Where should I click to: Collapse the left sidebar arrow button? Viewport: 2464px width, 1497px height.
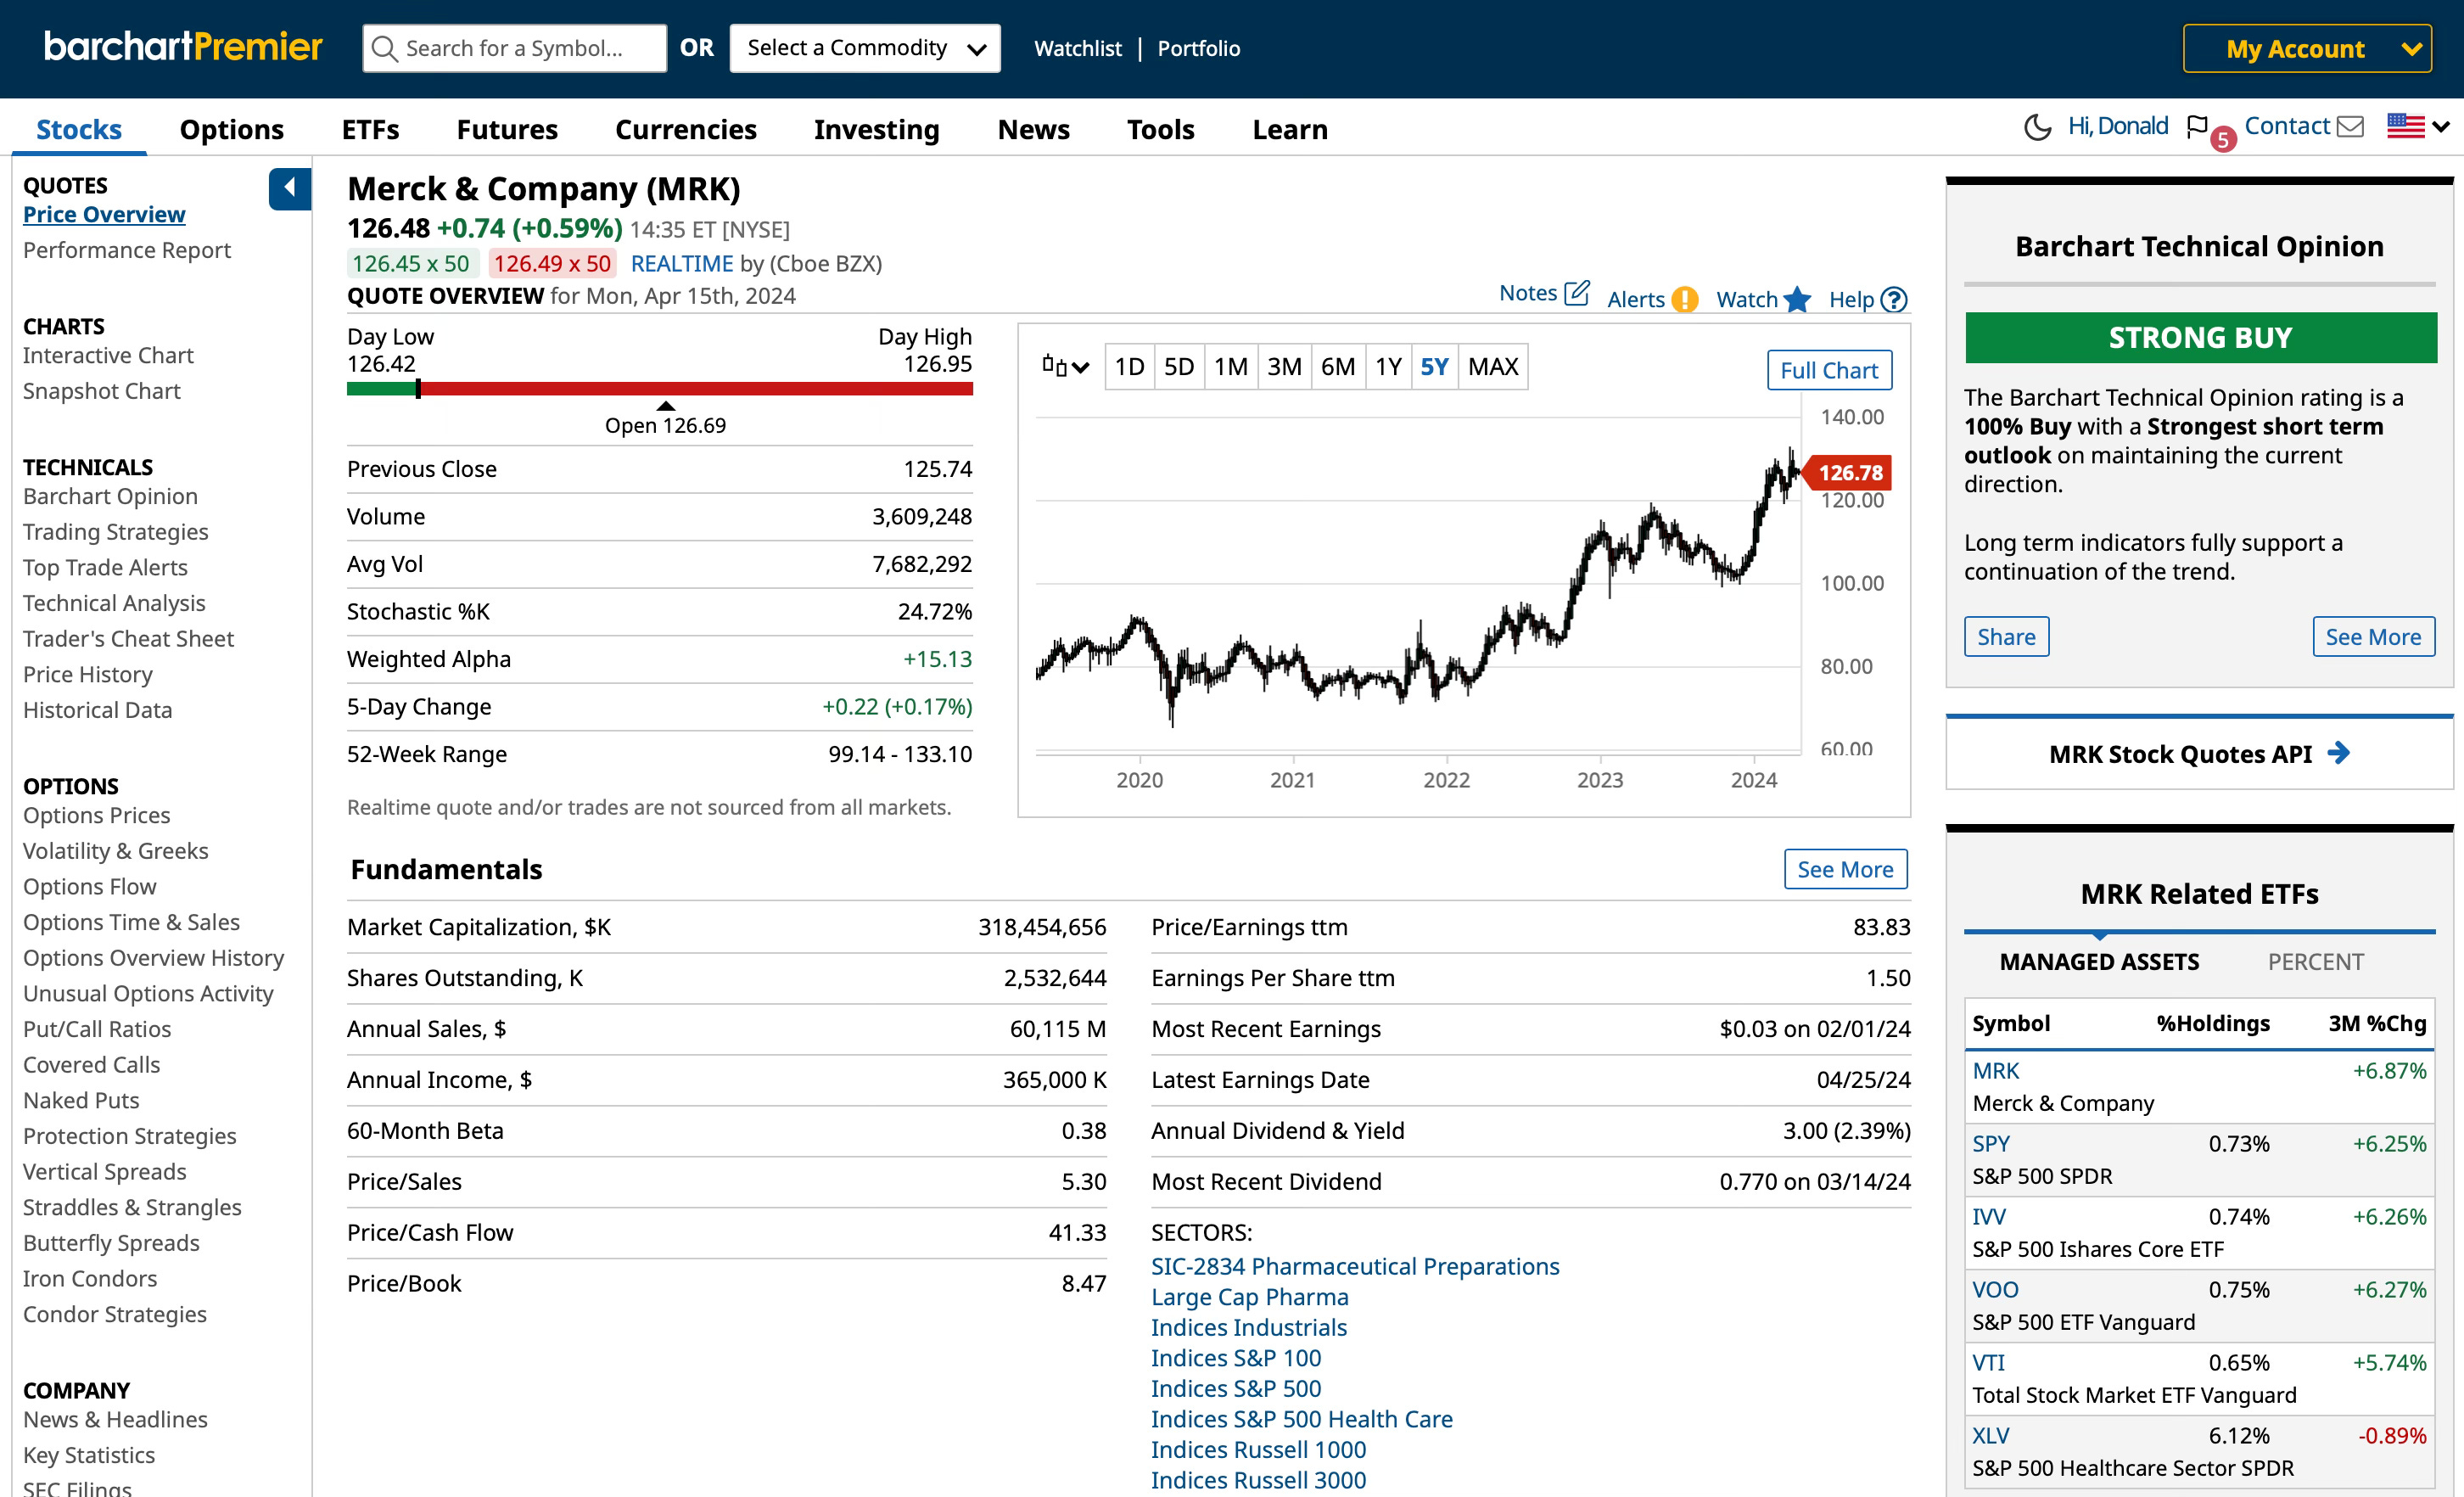290,188
